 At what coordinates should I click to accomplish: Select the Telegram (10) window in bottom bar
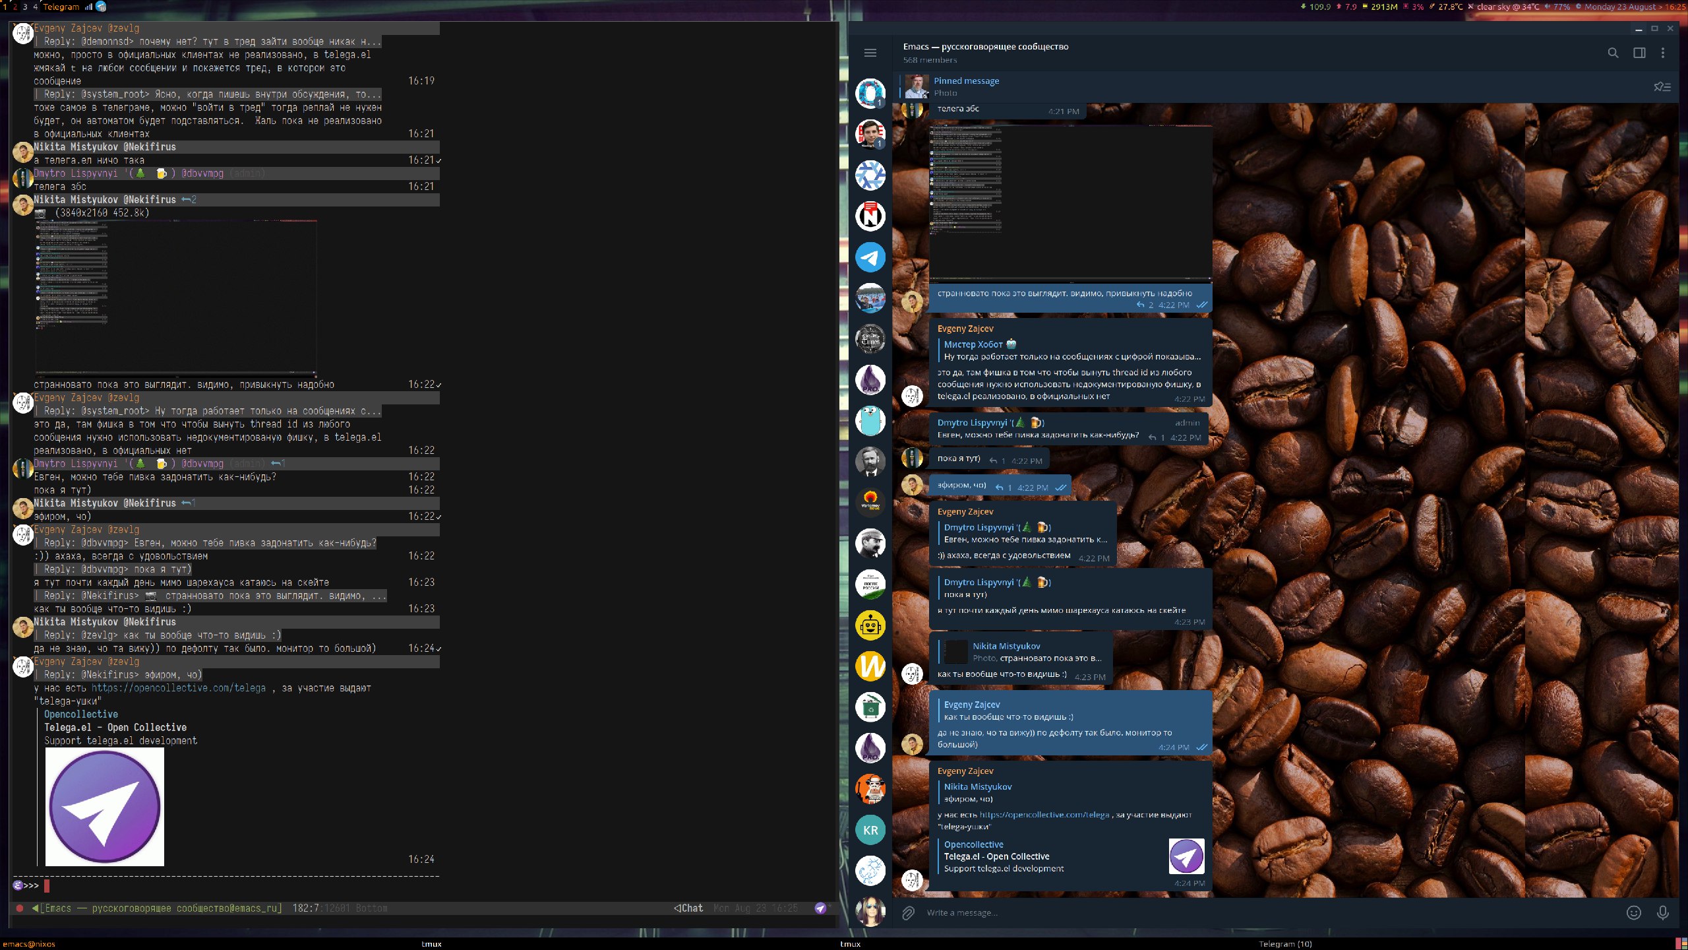1285,944
